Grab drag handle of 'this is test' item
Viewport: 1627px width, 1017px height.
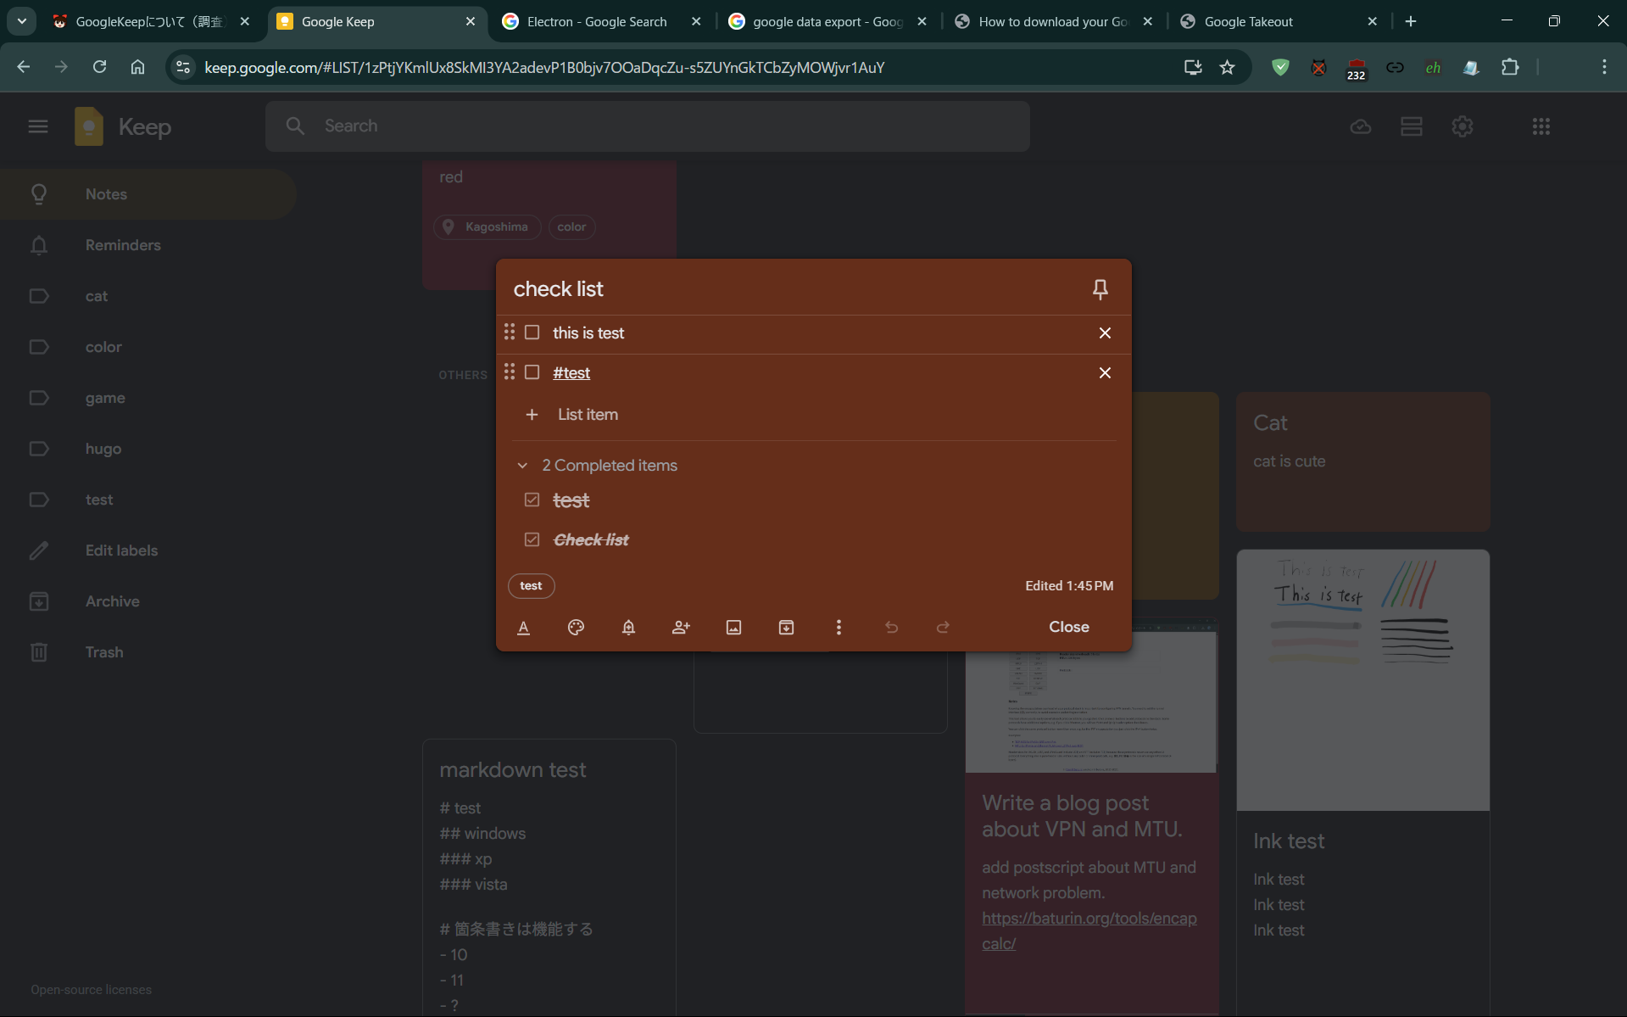click(x=510, y=332)
